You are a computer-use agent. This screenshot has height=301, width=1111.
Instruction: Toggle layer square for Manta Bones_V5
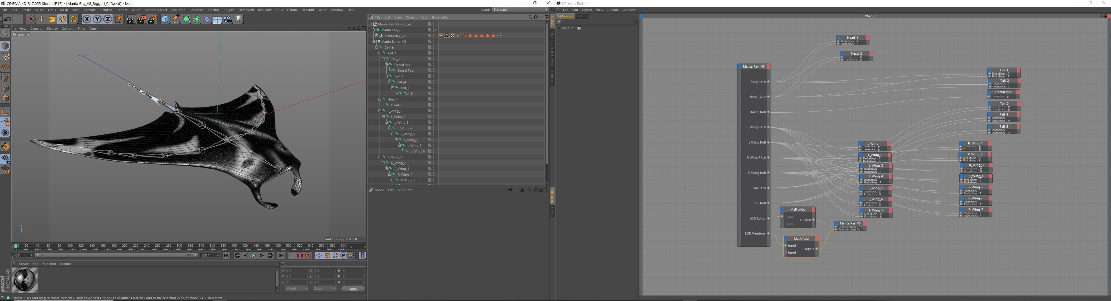tap(430, 41)
